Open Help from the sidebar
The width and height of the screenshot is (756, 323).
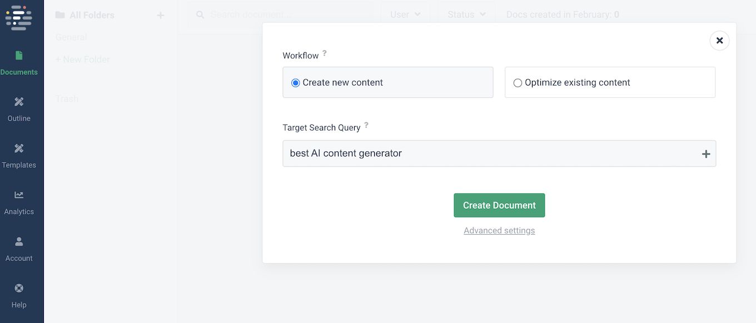pos(19,295)
